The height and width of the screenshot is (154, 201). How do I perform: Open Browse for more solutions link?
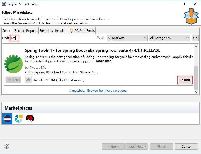107,91
